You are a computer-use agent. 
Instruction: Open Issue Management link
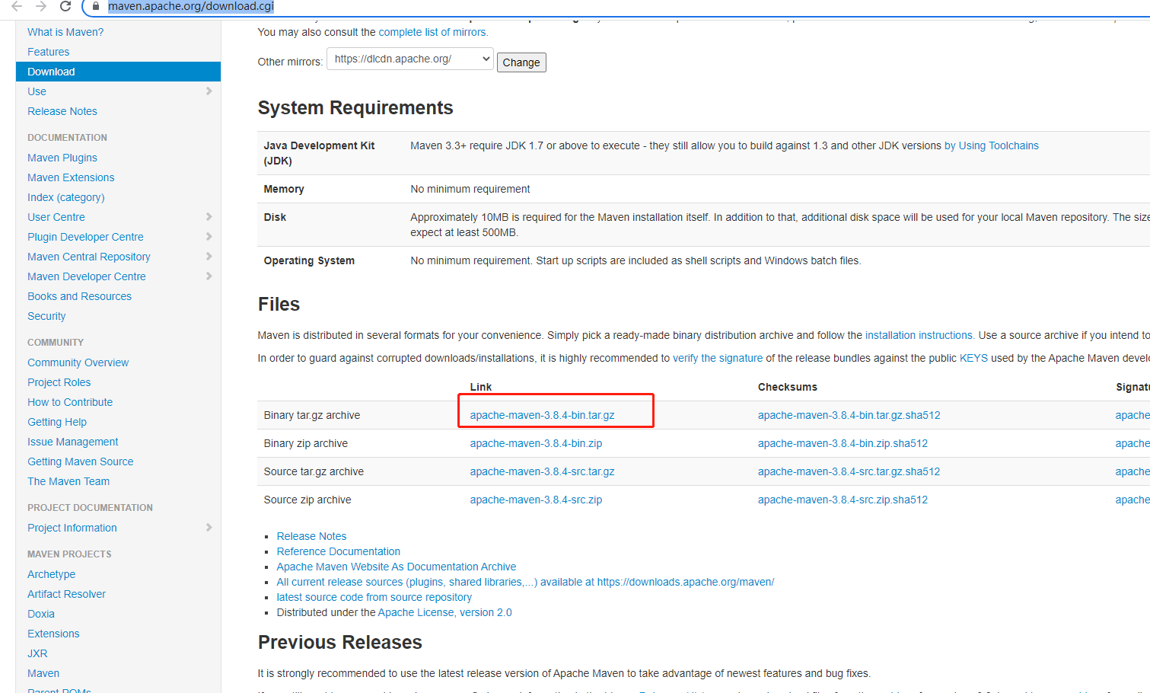point(73,442)
